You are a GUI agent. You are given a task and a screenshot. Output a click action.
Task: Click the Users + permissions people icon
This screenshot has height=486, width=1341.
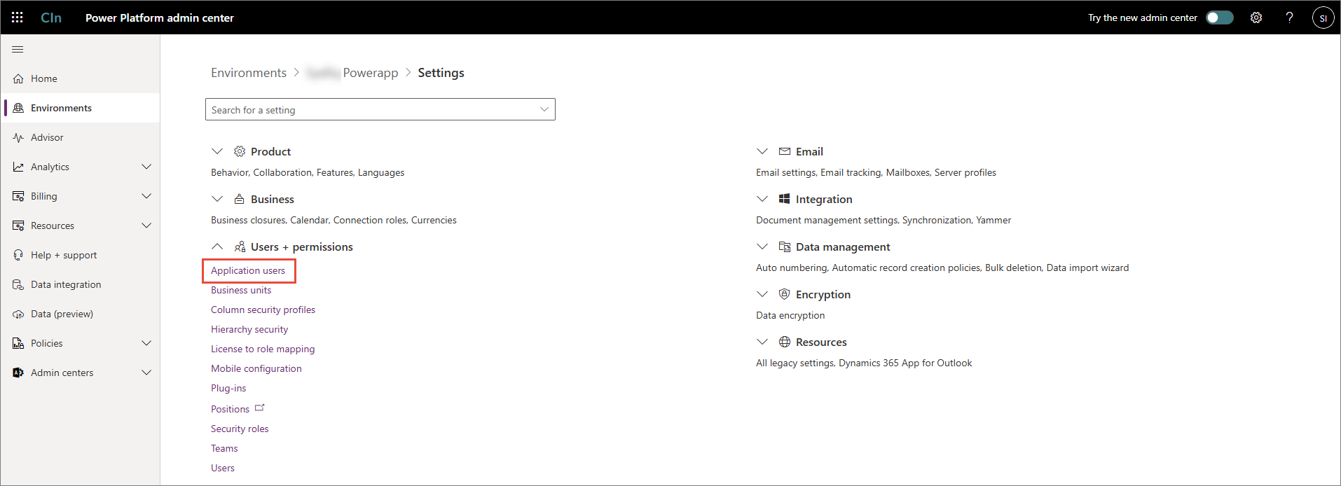coord(240,247)
